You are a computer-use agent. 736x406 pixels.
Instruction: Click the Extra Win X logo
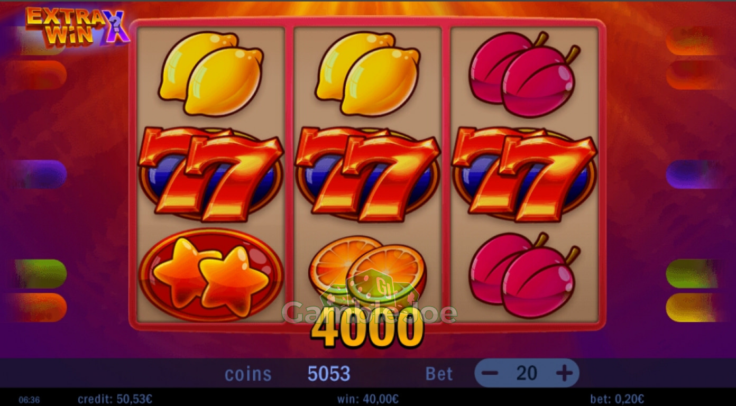click(77, 25)
